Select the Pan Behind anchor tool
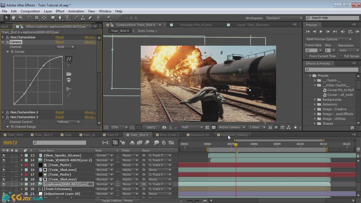The height and width of the screenshot is (203, 361). point(44,18)
